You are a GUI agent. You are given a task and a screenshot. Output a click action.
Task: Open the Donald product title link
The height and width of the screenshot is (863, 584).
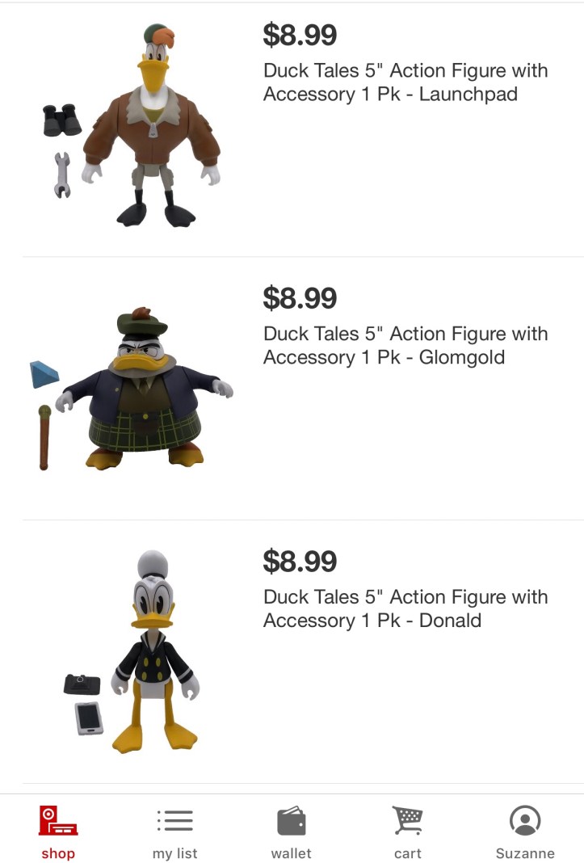click(x=405, y=608)
